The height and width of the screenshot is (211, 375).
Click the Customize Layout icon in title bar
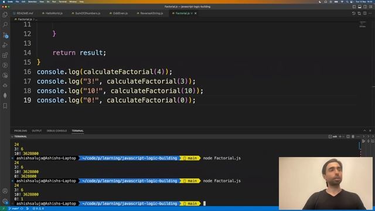pyautogui.click(x=371, y=6)
